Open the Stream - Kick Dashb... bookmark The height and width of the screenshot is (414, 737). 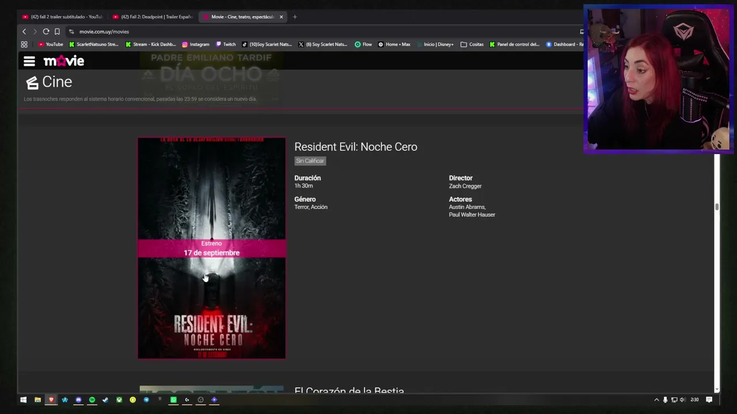pos(151,44)
